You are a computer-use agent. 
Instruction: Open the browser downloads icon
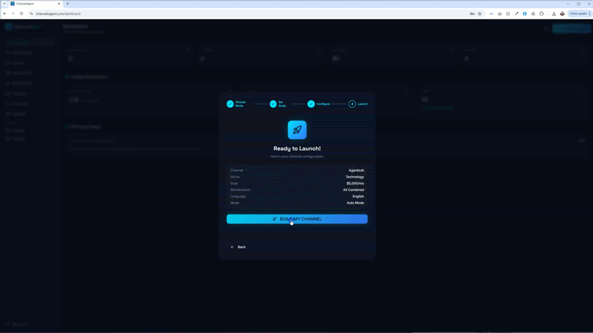coord(554,13)
